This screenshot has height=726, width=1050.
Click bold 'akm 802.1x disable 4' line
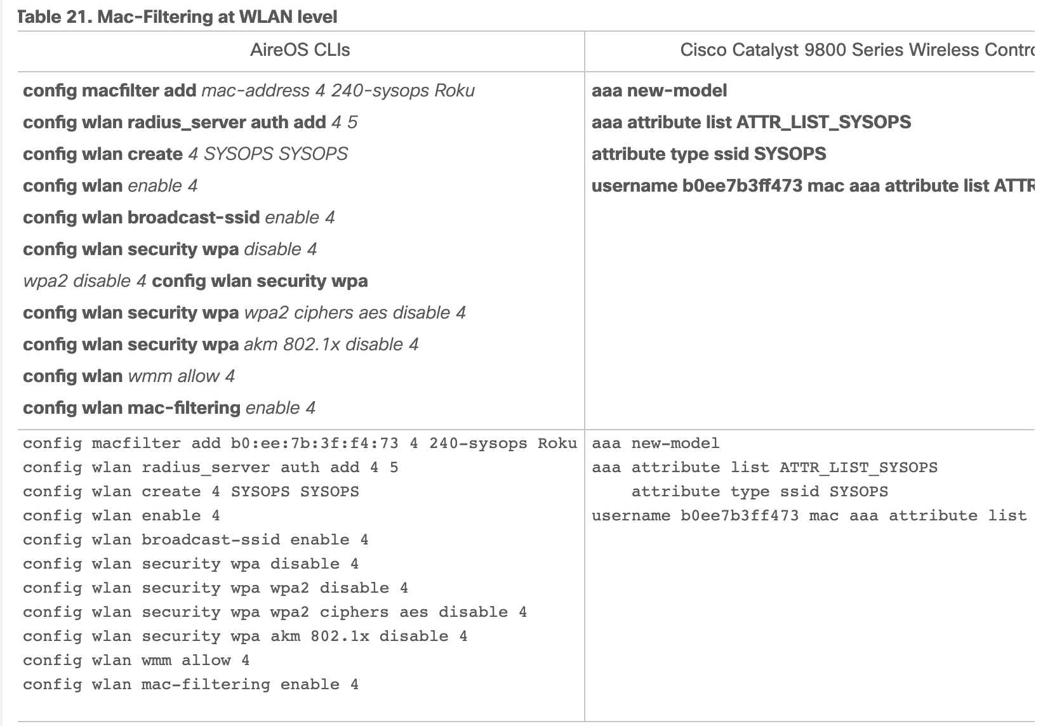point(220,345)
